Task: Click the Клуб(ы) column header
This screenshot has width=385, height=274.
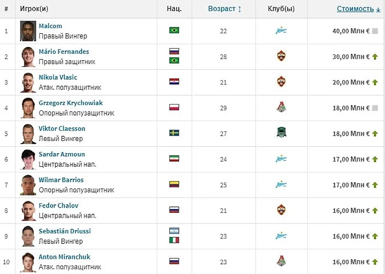Action: click(281, 9)
